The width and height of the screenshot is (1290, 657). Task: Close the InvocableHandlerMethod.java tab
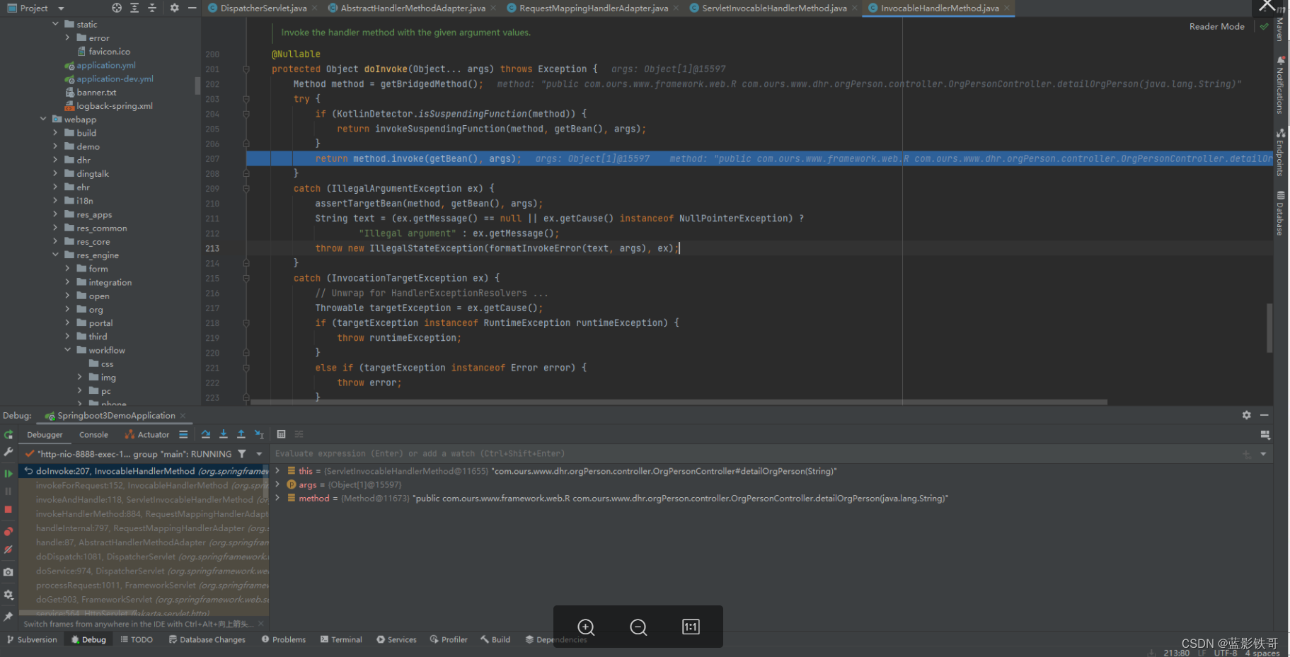click(x=1007, y=8)
